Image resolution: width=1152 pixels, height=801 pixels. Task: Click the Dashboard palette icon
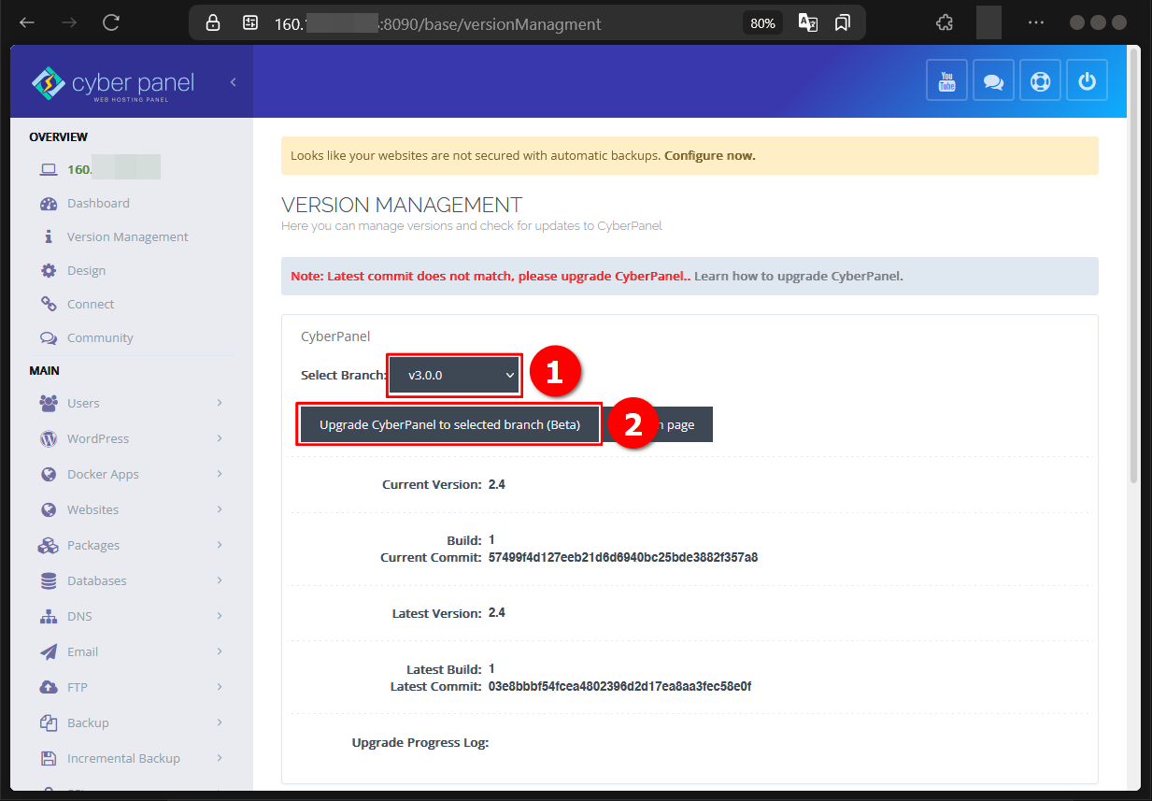click(x=49, y=203)
